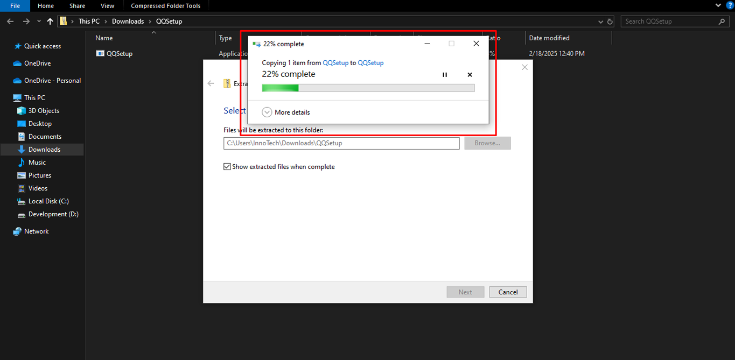The height and width of the screenshot is (360, 735).
Task: Click the '2/18/2025 12:40 PM' date cell
Action: coord(557,53)
